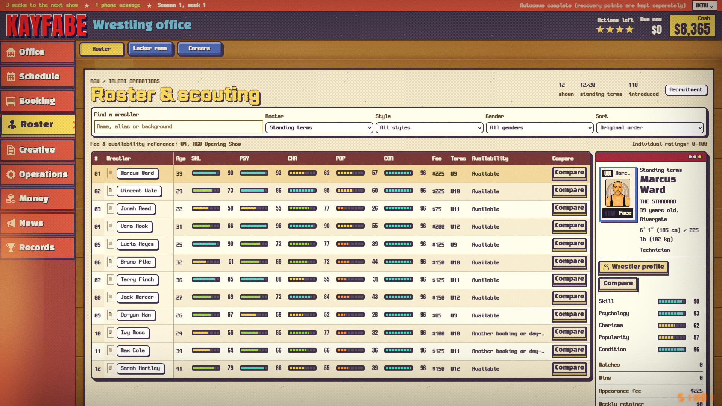722x406 pixels.
Task: Click the Records trophy icon
Action: (x=11, y=248)
